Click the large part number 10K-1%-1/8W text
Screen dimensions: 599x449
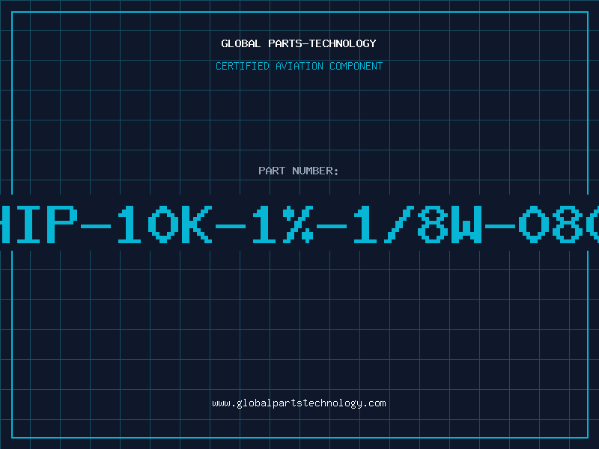click(x=299, y=224)
